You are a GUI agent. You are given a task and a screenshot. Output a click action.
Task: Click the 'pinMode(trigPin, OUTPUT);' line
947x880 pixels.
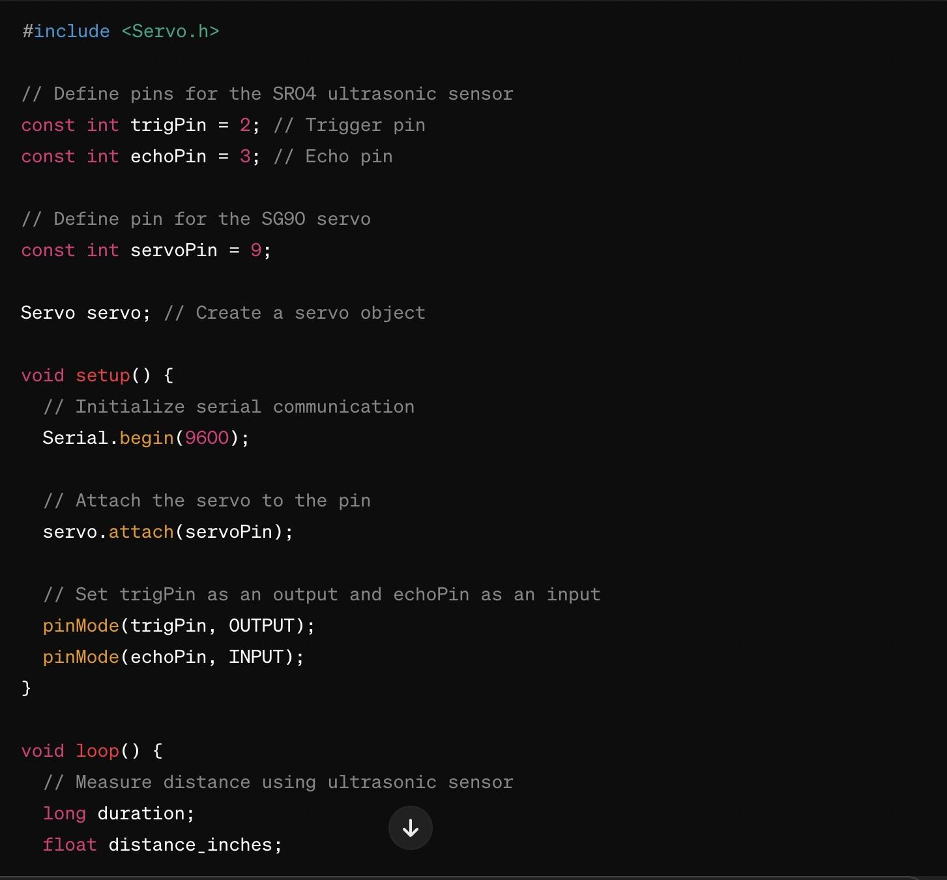tap(179, 626)
